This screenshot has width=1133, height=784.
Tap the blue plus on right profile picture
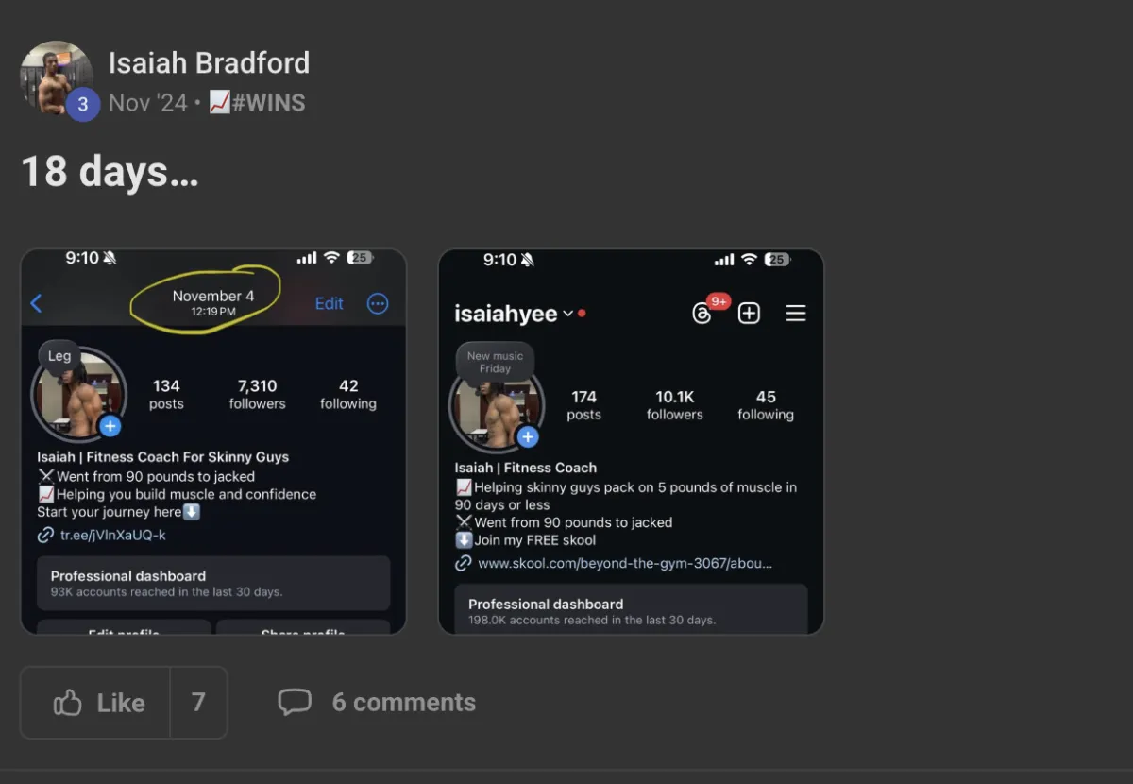[528, 436]
